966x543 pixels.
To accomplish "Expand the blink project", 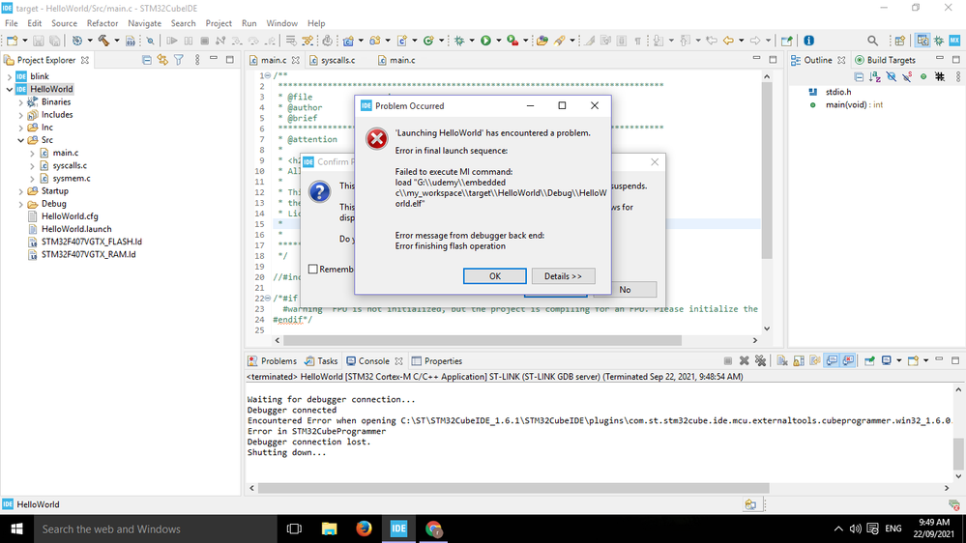I will (x=10, y=76).
